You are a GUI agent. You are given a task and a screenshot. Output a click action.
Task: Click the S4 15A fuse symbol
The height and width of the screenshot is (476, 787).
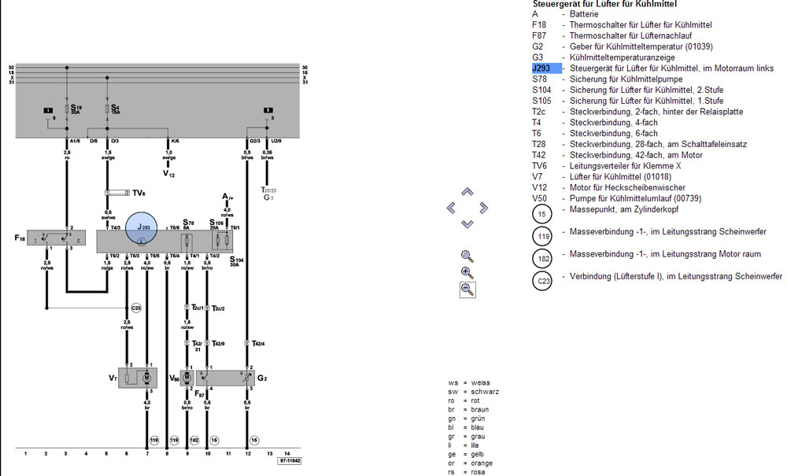click(x=107, y=108)
